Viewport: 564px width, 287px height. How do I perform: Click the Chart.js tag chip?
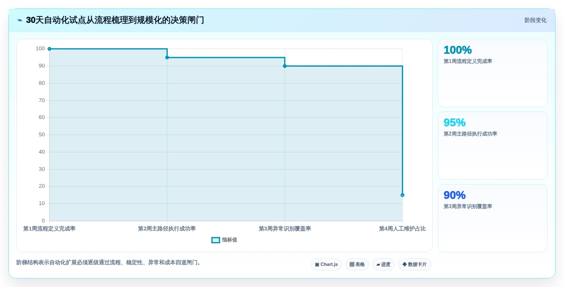pos(326,265)
